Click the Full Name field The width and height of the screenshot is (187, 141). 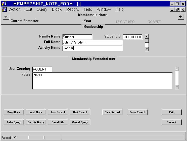coord(92,42)
